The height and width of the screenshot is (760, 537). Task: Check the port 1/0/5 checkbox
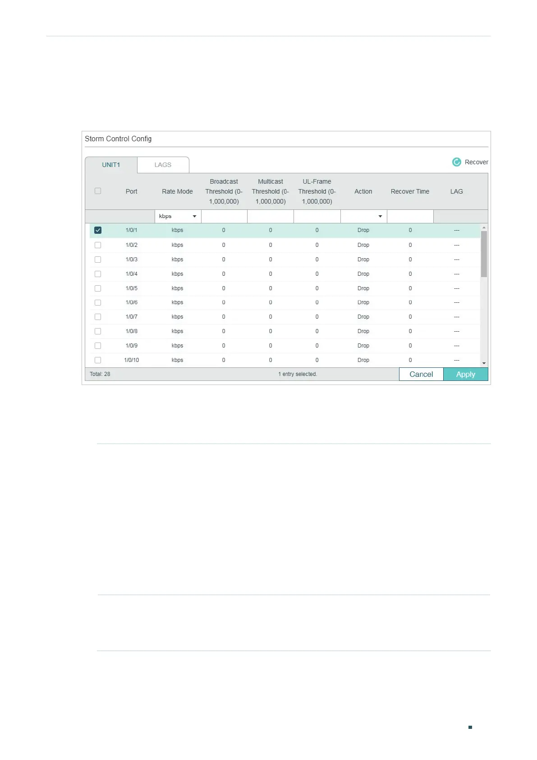[98, 288]
